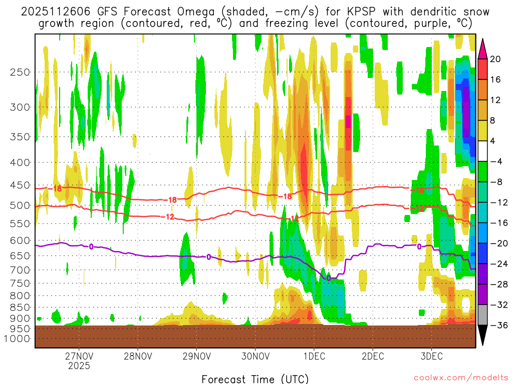Click the 3DEC date label
This screenshot has height=384, width=513.
(x=432, y=356)
